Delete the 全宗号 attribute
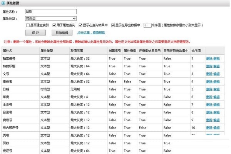The width and height of the screenshot is (231, 154). tap(209, 105)
